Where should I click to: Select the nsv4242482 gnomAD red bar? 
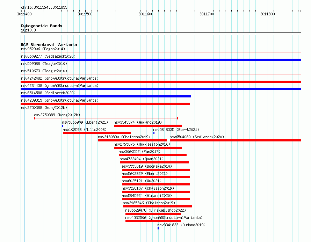pyautogui.click(x=161, y=82)
